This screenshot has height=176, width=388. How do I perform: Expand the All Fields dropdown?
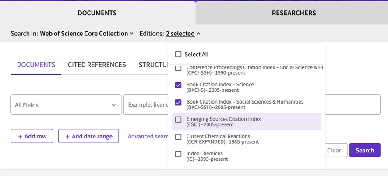click(x=66, y=105)
